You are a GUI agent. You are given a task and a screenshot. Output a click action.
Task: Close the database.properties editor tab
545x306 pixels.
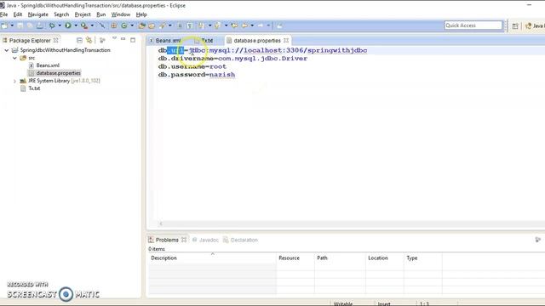tap(286, 41)
